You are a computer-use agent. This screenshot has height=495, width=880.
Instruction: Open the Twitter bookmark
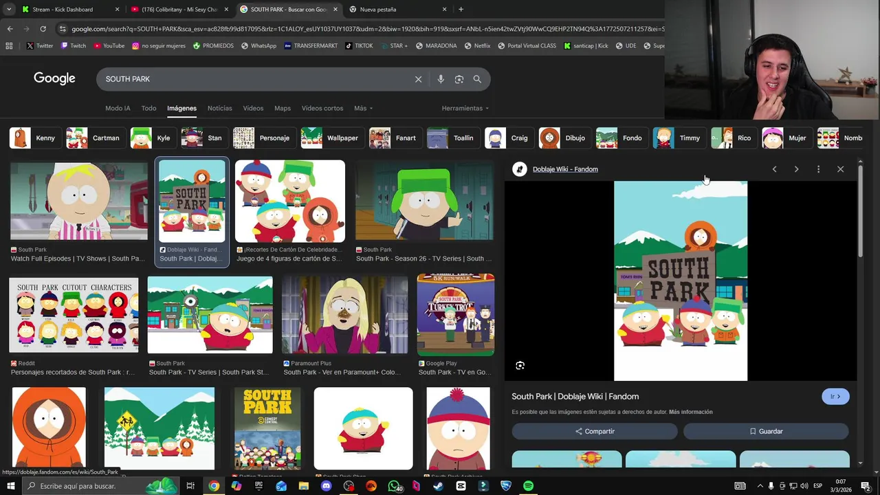click(x=40, y=46)
